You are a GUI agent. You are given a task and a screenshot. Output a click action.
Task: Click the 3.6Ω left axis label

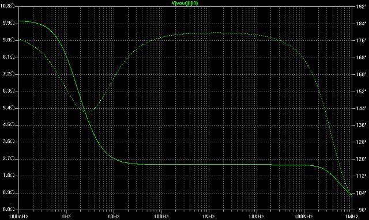(x=9, y=142)
